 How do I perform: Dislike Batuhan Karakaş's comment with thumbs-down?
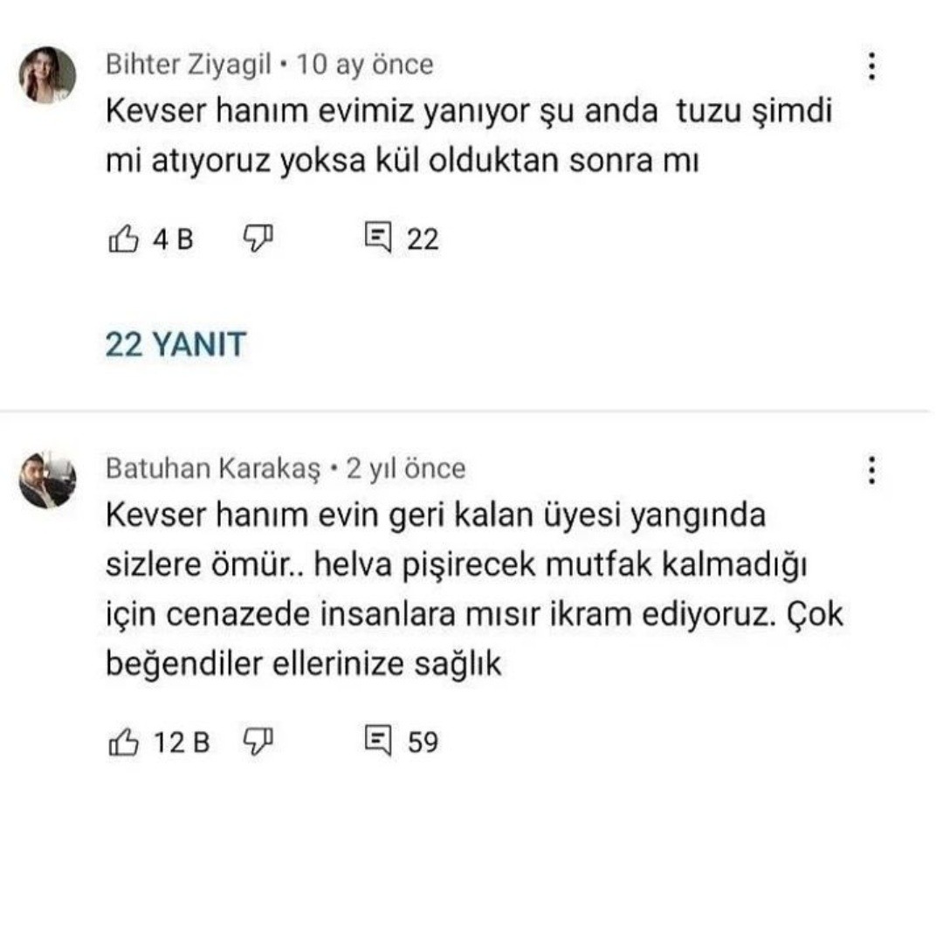[x=258, y=742]
